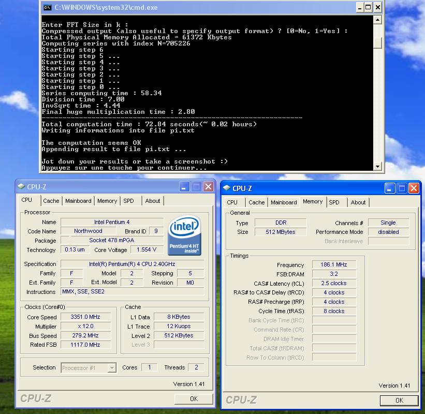The image size is (425, 414).
Task: Click the Code Name value 'Northwood'
Action: point(88,231)
